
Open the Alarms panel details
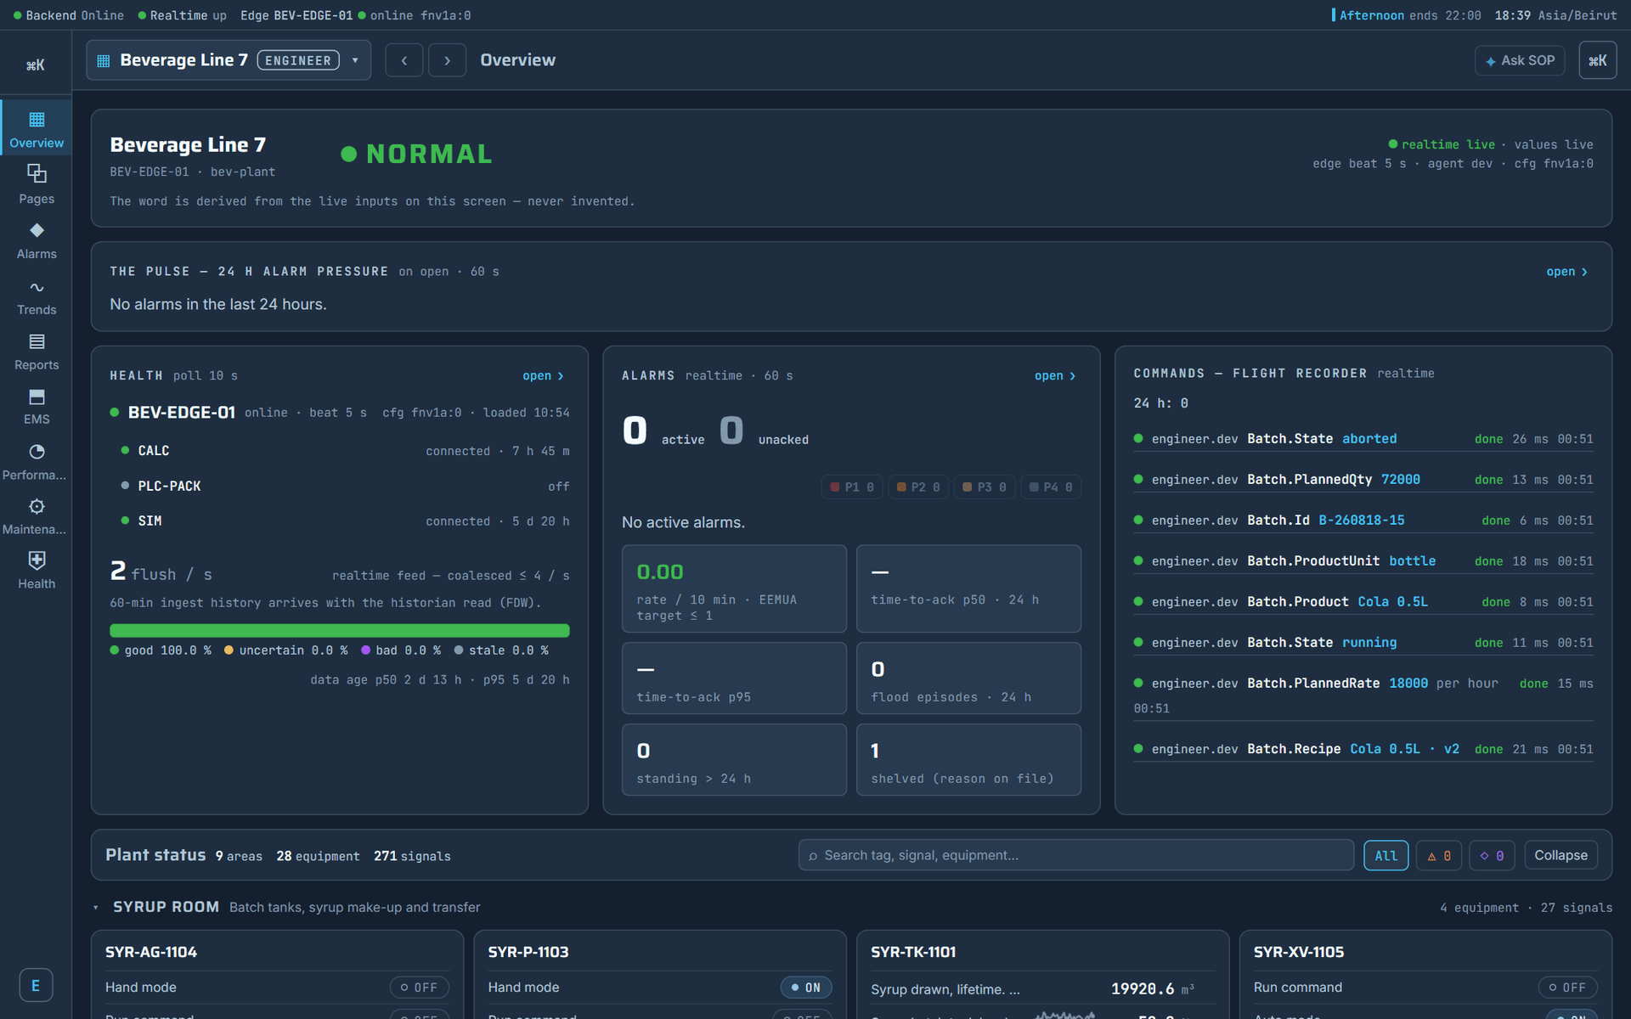1055,376
